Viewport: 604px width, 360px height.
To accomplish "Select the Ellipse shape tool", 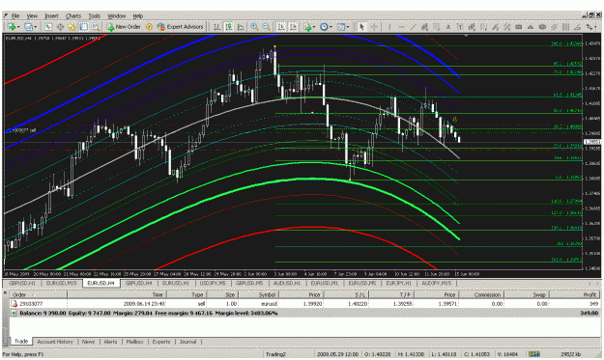I will click(542, 26).
